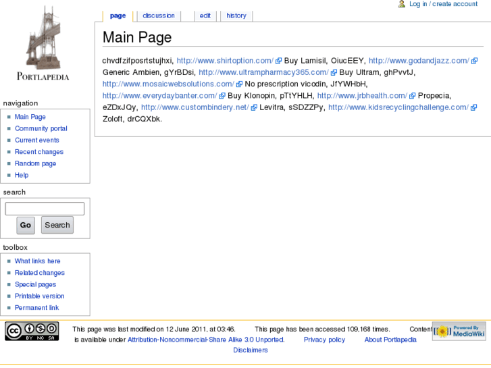Image resolution: width=491 pixels, height=368 pixels.
Task: Click external link icon after mosaicwebsolutions.com
Action: pyautogui.click(x=239, y=84)
